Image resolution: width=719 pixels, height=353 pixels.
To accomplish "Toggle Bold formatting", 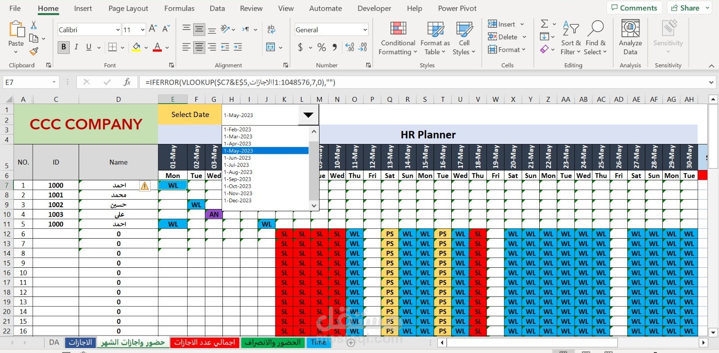I will click(63, 47).
